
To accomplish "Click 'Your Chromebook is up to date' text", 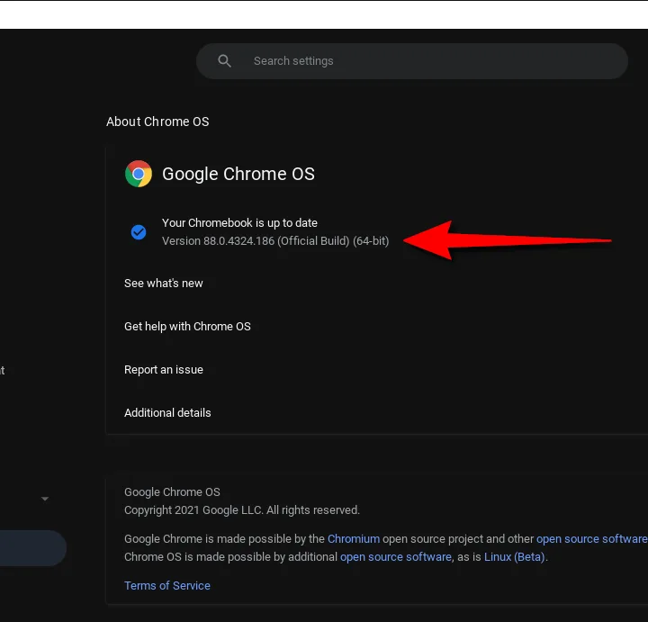I will (239, 222).
